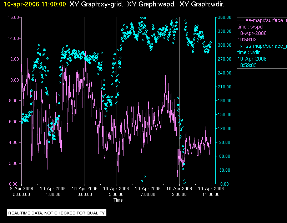Image resolution: width=287 pixels, height=223 pixels.
Task: Select the 'XY Graph:wdir.' title text
Action: [202, 4]
